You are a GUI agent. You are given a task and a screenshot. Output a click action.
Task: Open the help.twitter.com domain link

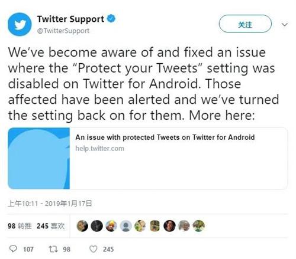coord(99,149)
